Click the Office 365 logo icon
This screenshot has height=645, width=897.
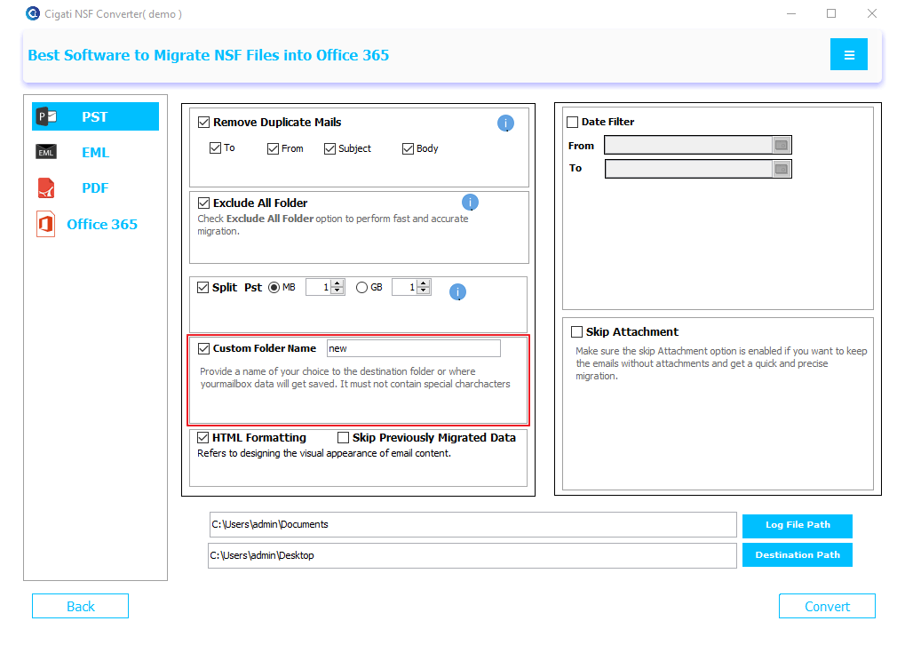pos(46,224)
